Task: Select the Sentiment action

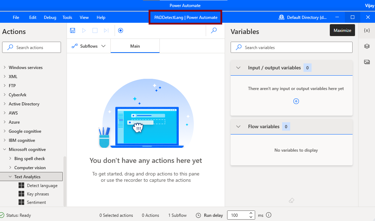Action: pos(36,202)
